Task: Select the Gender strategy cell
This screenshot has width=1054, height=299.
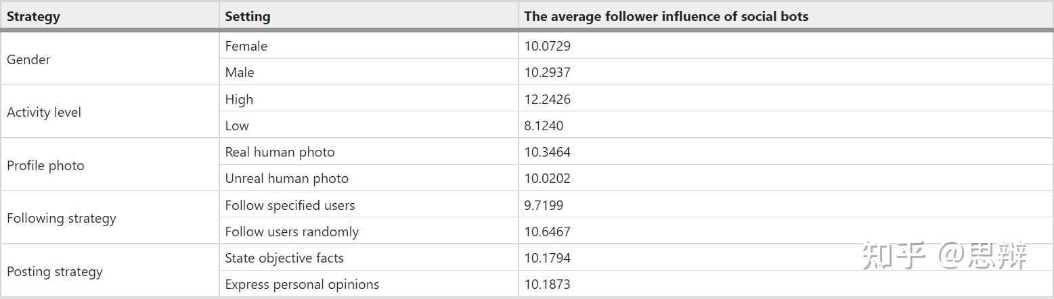Action: pos(110,59)
